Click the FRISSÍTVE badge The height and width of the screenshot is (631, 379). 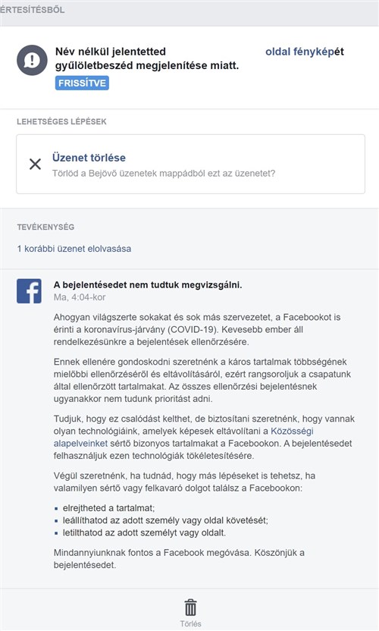coord(82,83)
